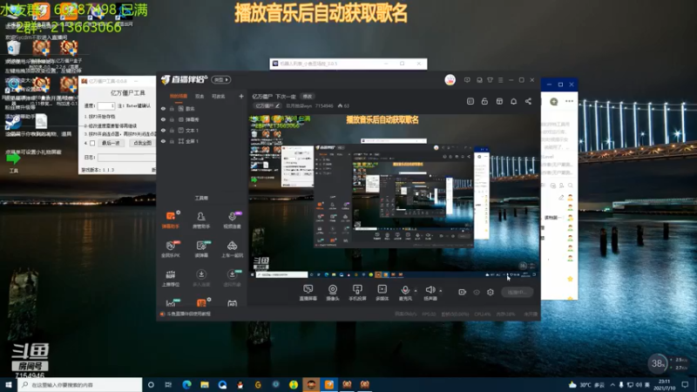Viewport: 697px width, 392px height.
Task: Toggle lock on the 文本 1 source
Action: 172,130
